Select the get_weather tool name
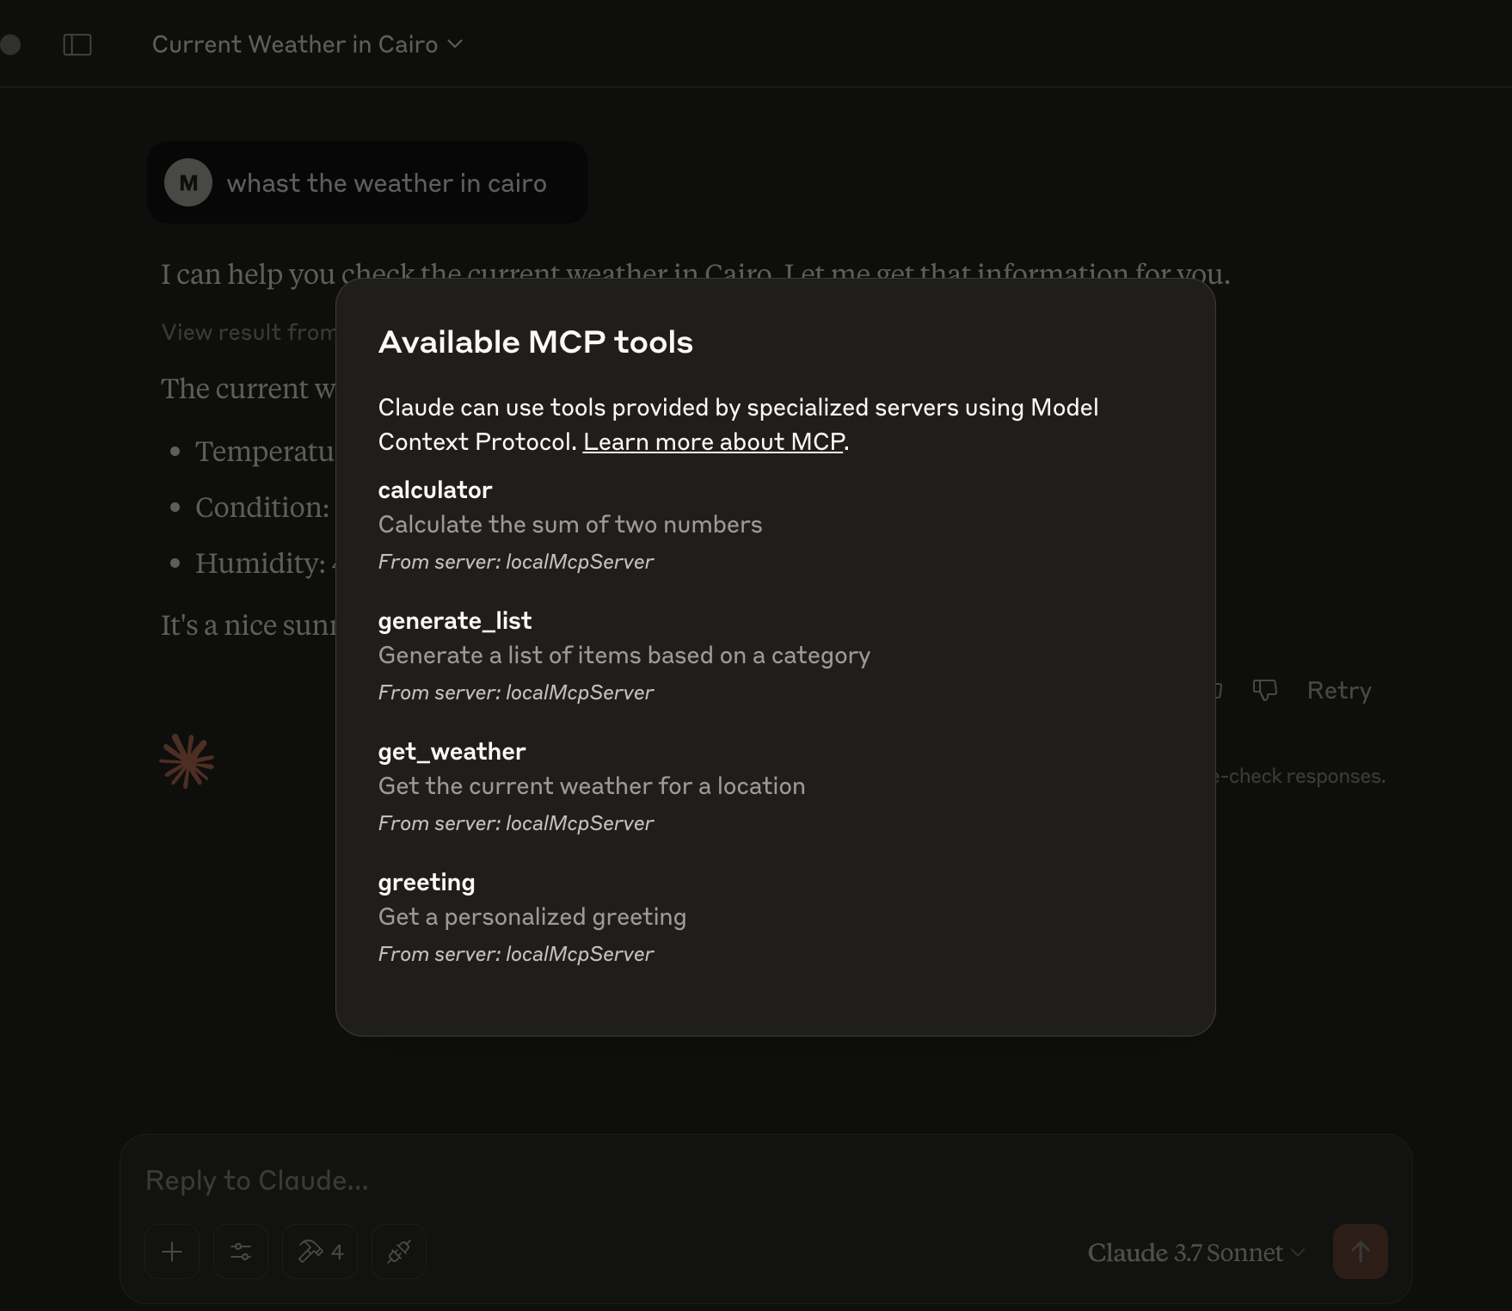This screenshot has width=1512, height=1311. tap(452, 751)
